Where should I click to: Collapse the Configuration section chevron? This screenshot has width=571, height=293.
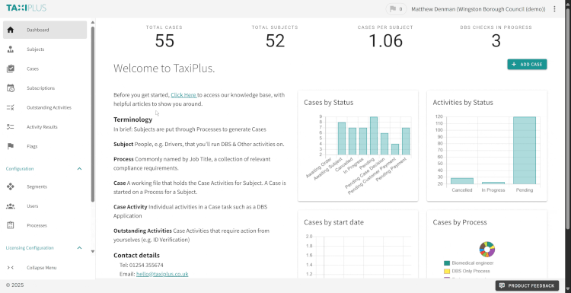(x=79, y=169)
